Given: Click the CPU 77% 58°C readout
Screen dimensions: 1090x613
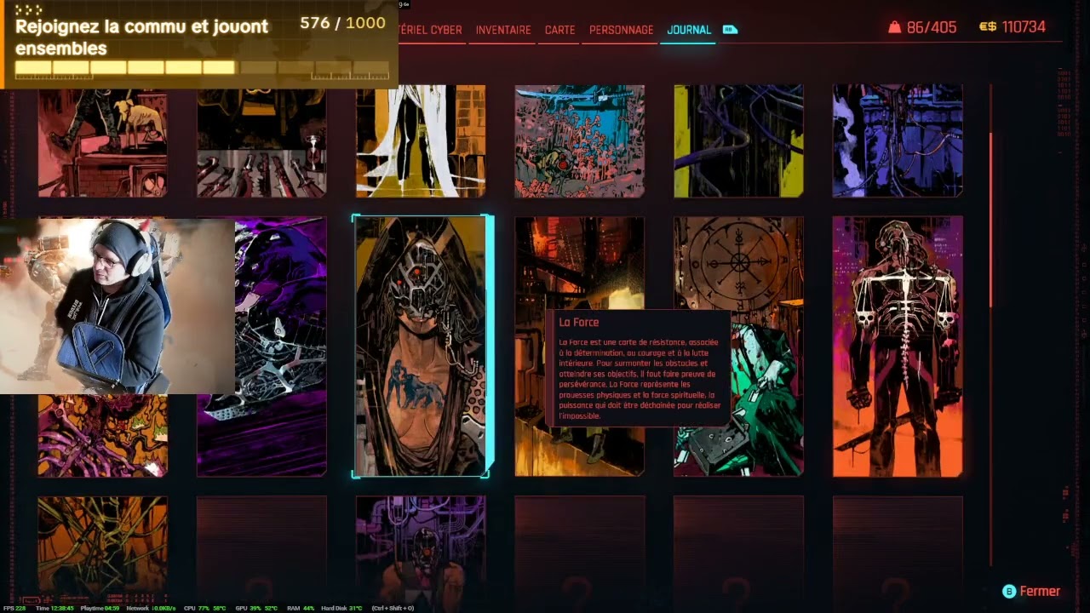Looking at the screenshot, I should click(x=205, y=608).
